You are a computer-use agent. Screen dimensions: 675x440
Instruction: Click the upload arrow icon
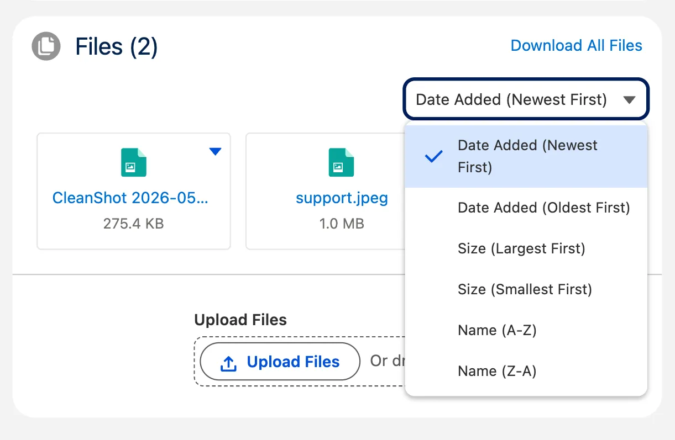pos(228,363)
